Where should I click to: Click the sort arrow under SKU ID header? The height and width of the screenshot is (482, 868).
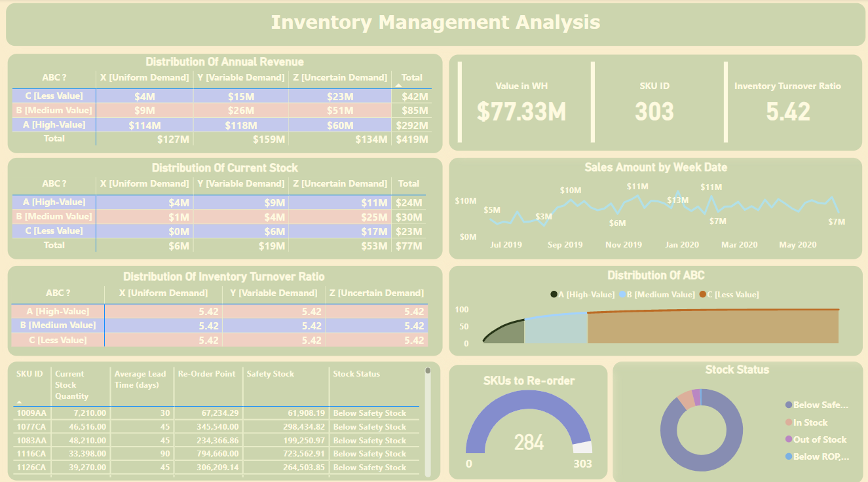(20, 402)
